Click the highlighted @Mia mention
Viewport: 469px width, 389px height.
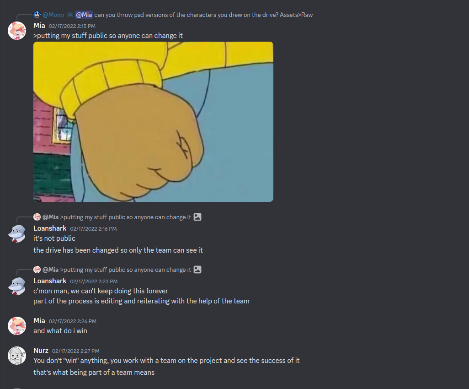click(x=84, y=15)
